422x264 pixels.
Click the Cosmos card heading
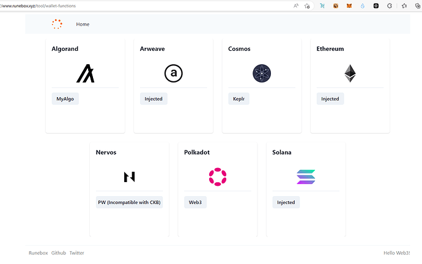[239, 49]
